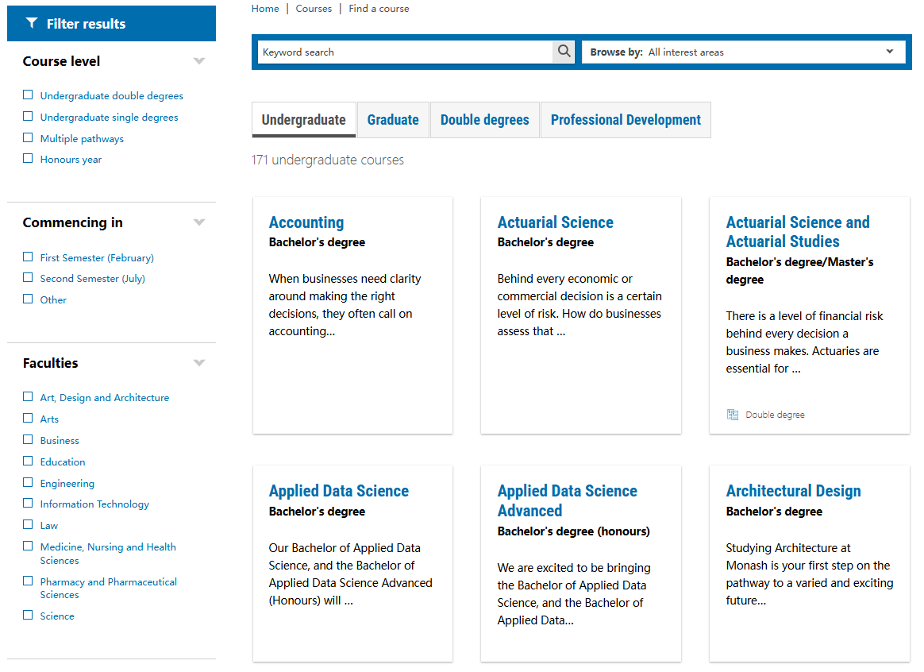Screen dimensions: 924x672
Task: Select the Honours year checkbox
Action: [x=28, y=159]
